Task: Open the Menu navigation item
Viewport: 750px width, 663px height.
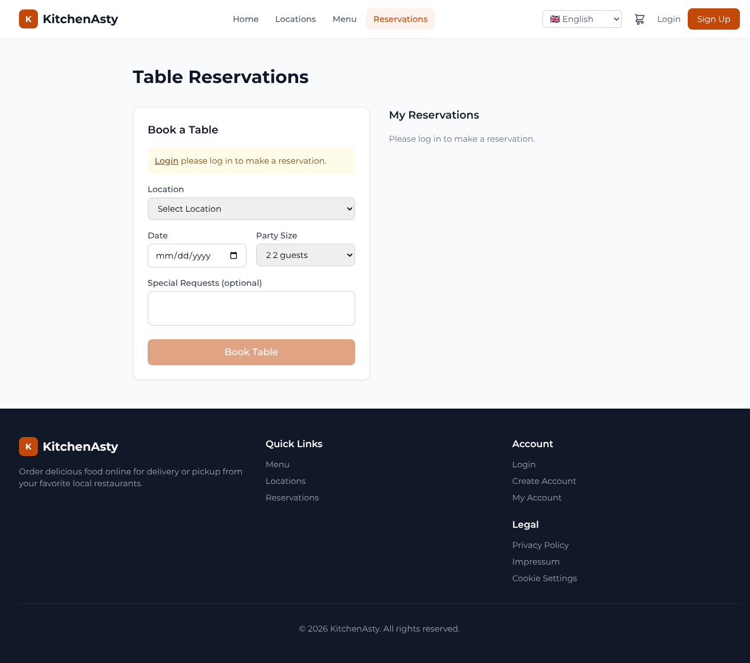Action: [x=344, y=18]
